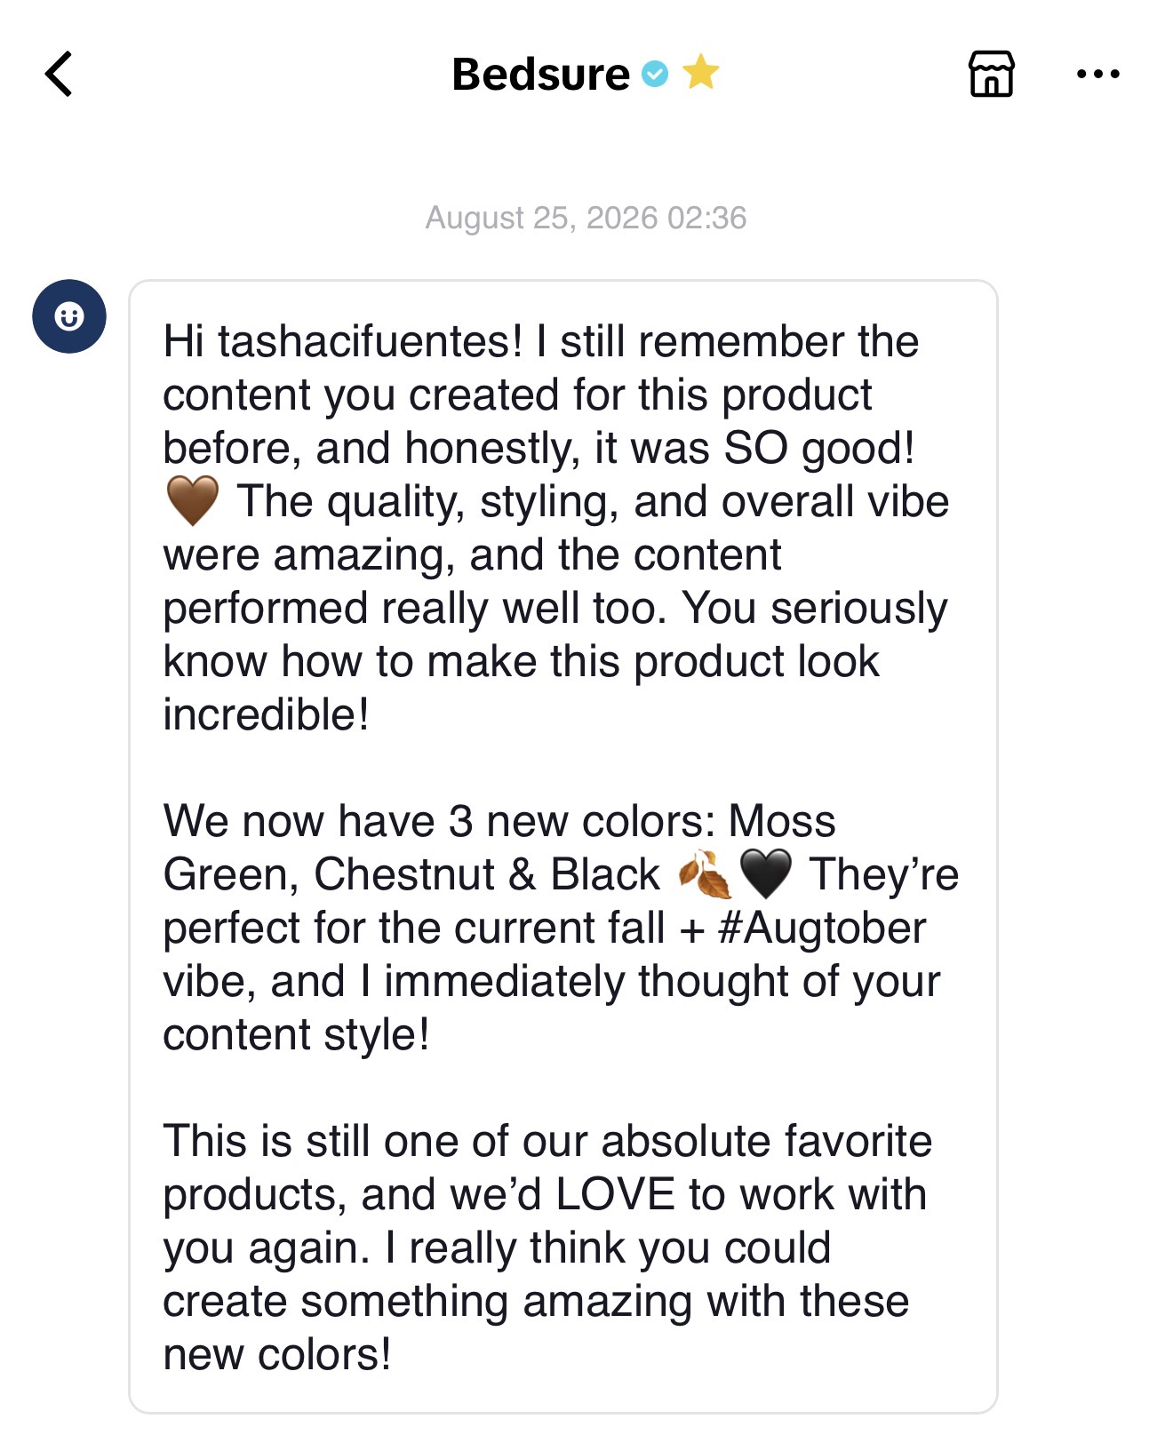Open the Bedsure profile title
Image resolution: width=1173 pixels, height=1451 pixels.
540,74
